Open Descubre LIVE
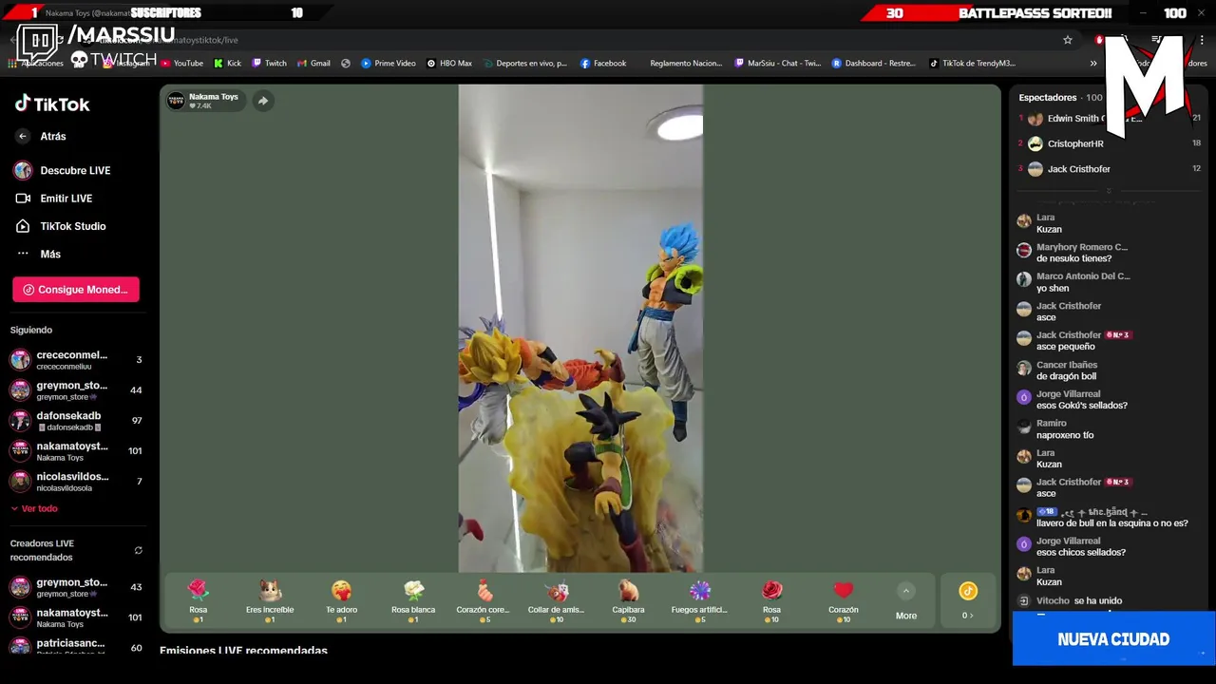This screenshot has height=684, width=1216. point(63,170)
